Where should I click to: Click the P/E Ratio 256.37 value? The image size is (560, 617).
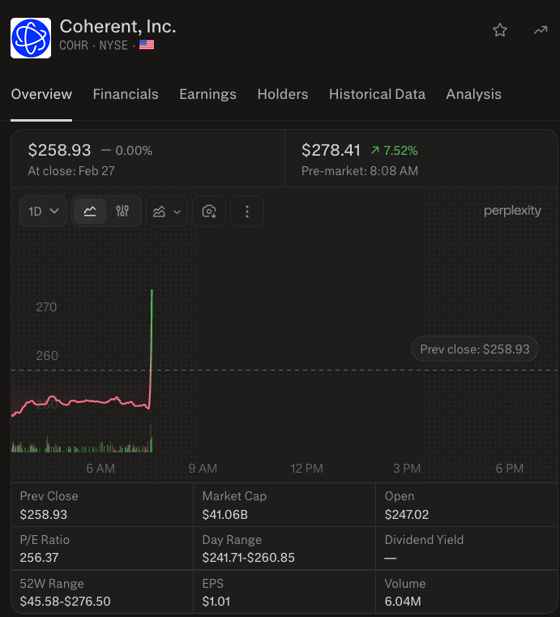(40, 558)
